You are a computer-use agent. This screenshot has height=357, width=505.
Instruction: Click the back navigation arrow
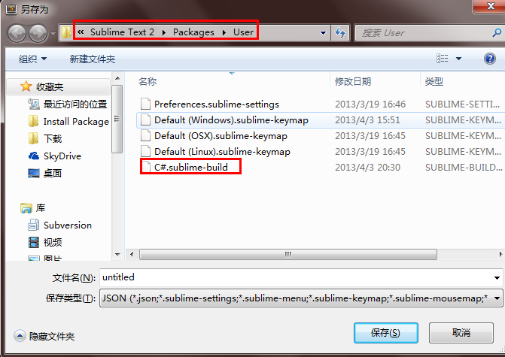pyautogui.click(x=17, y=33)
